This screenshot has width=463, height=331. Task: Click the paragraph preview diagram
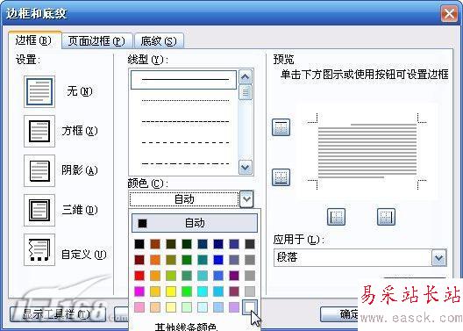coord(367,151)
